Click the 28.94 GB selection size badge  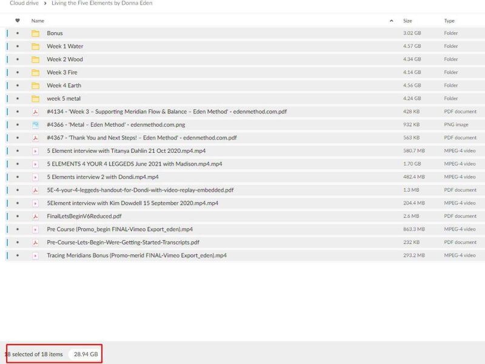[85, 354]
